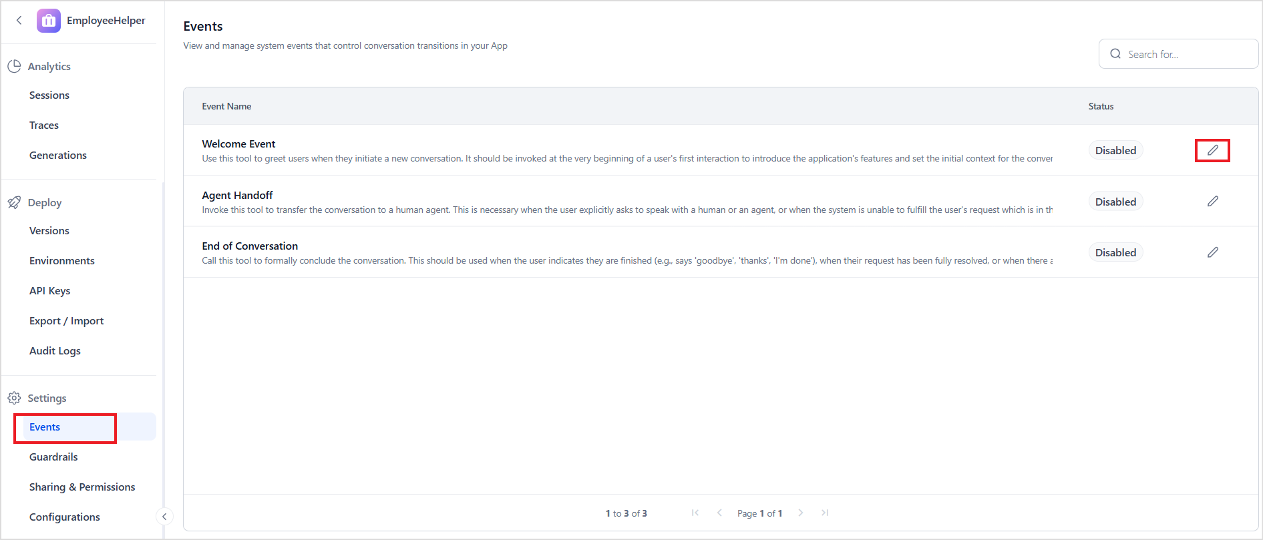Go to the next page arrow
1263x540 pixels.
tap(800, 513)
